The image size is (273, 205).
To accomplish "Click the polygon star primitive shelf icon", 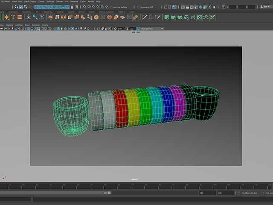I will [x=6, y=17].
